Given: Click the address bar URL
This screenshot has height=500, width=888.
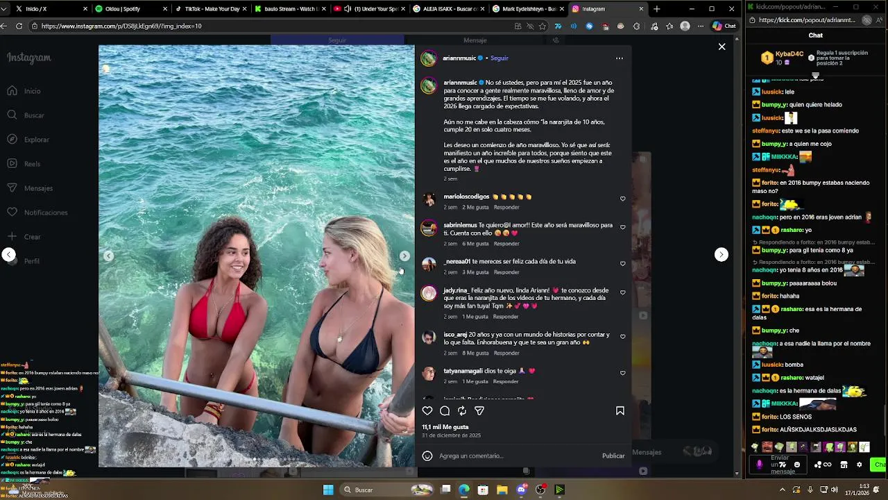Looking at the screenshot, I should [121, 26].
